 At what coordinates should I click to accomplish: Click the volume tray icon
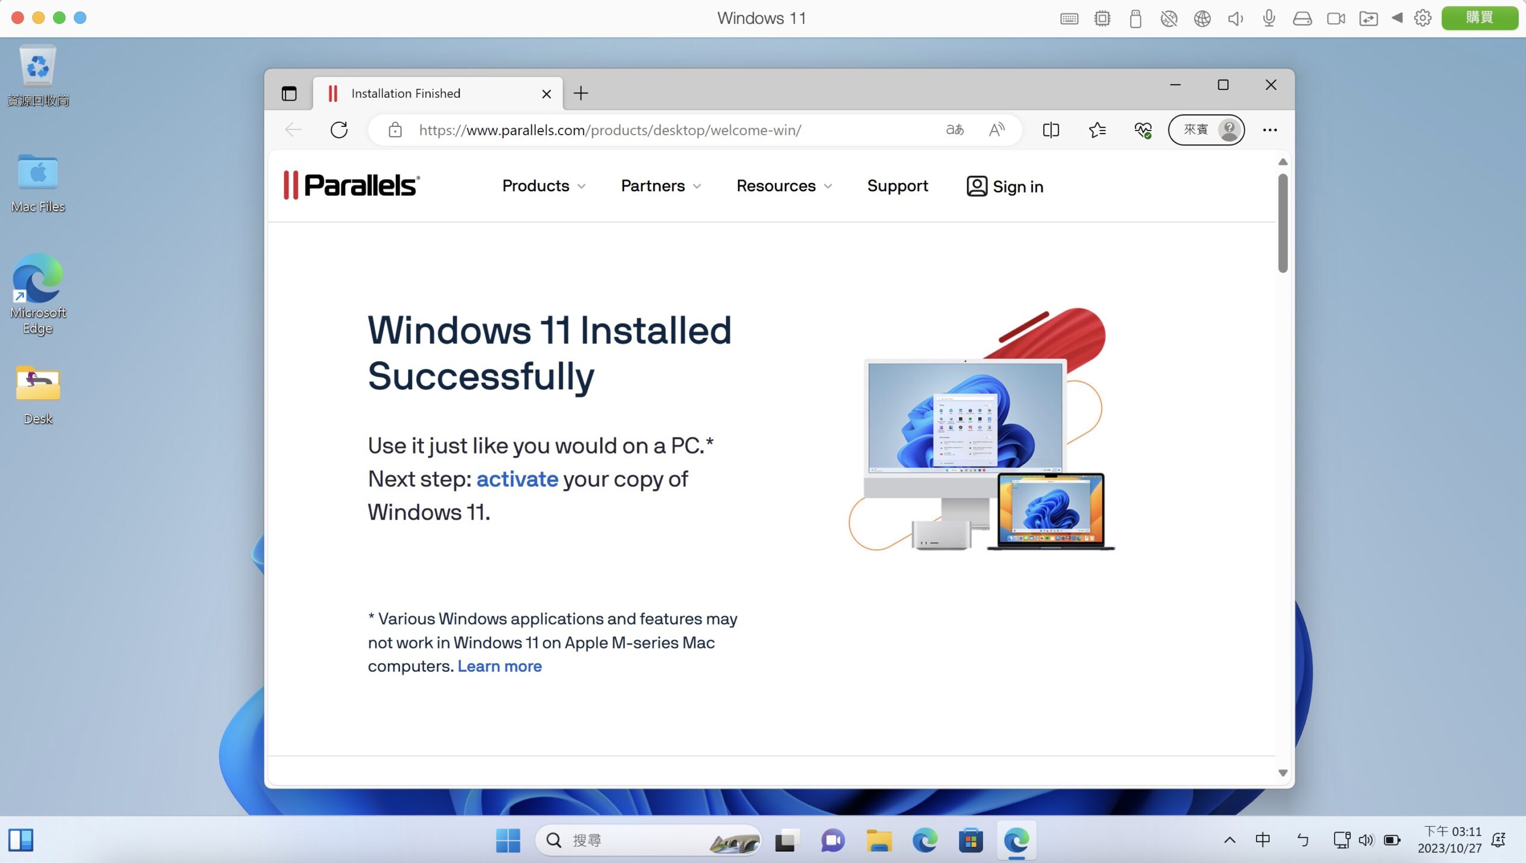tap(1366, 840)
